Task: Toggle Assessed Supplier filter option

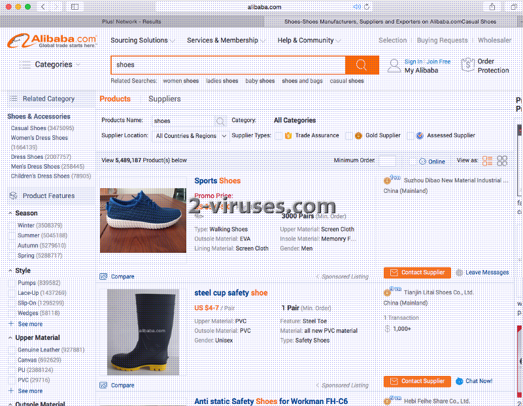Action: coord(420,136)
